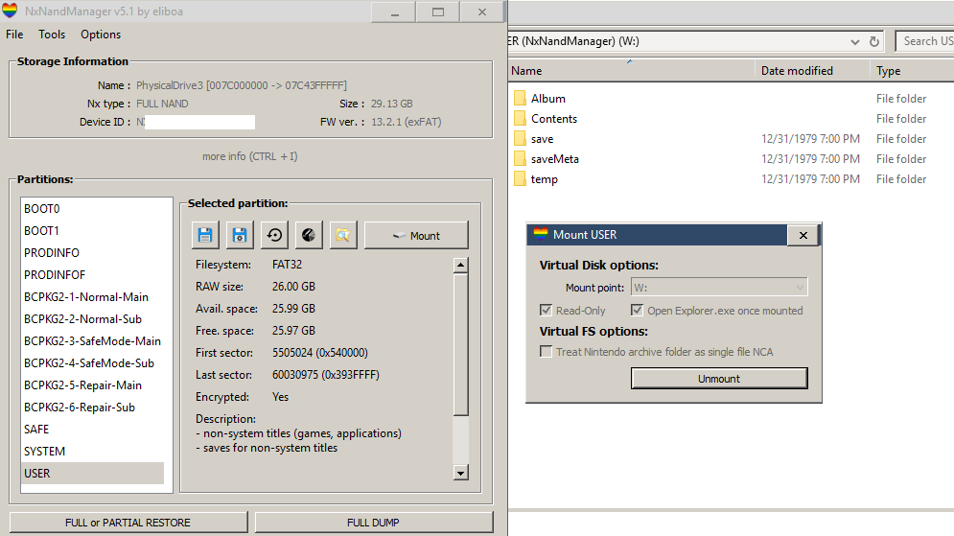The width and height of the screenshot is (954, 536).
Task: Select the PRODINFOF partition
Action: [x=92, y=275]
